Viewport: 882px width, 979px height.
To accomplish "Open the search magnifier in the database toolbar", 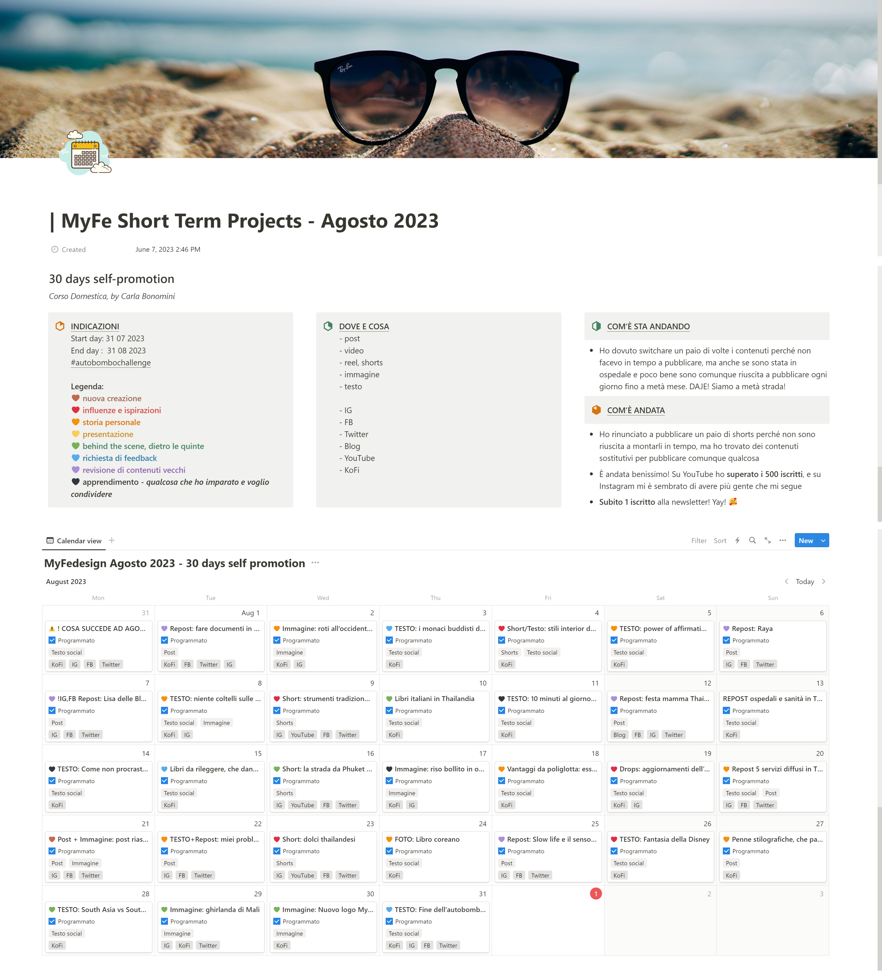I will [752, 540].
